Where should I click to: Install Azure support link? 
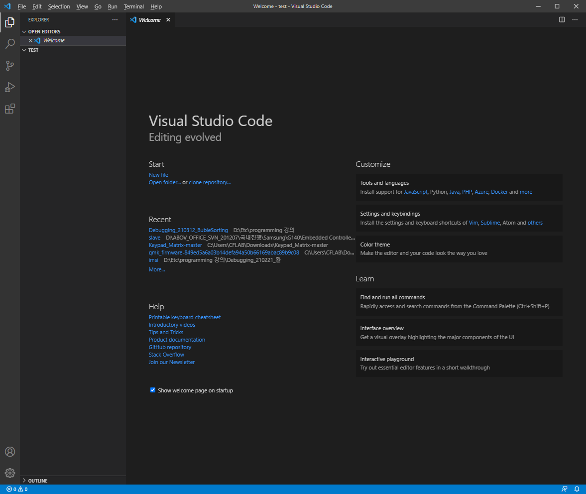click(x=481, y=192)
